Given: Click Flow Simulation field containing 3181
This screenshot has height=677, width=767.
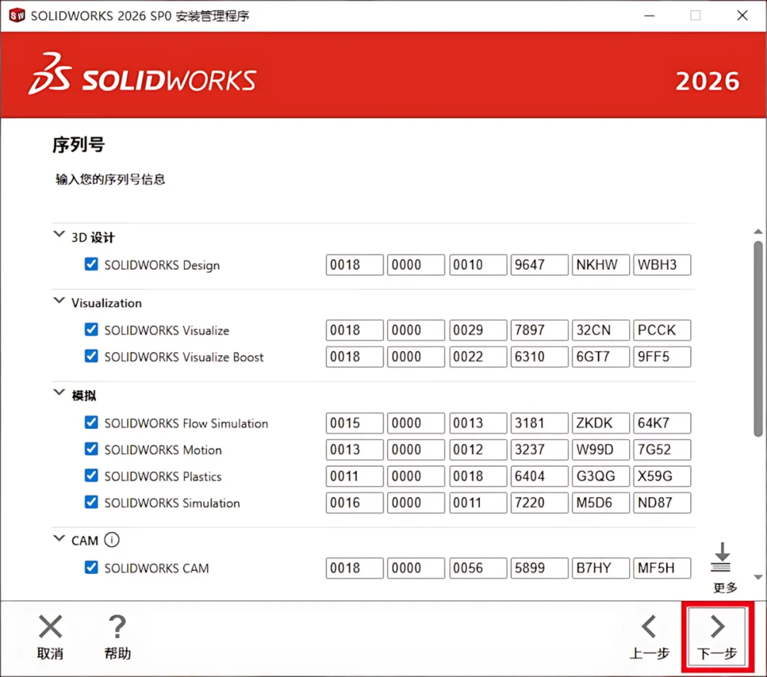Looking at the screenshot, I should click(539, 423).
